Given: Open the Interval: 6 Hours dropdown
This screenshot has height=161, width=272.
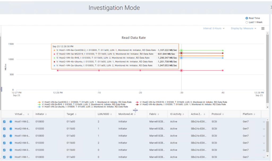Looking at the screenshot, I should 214,28.
